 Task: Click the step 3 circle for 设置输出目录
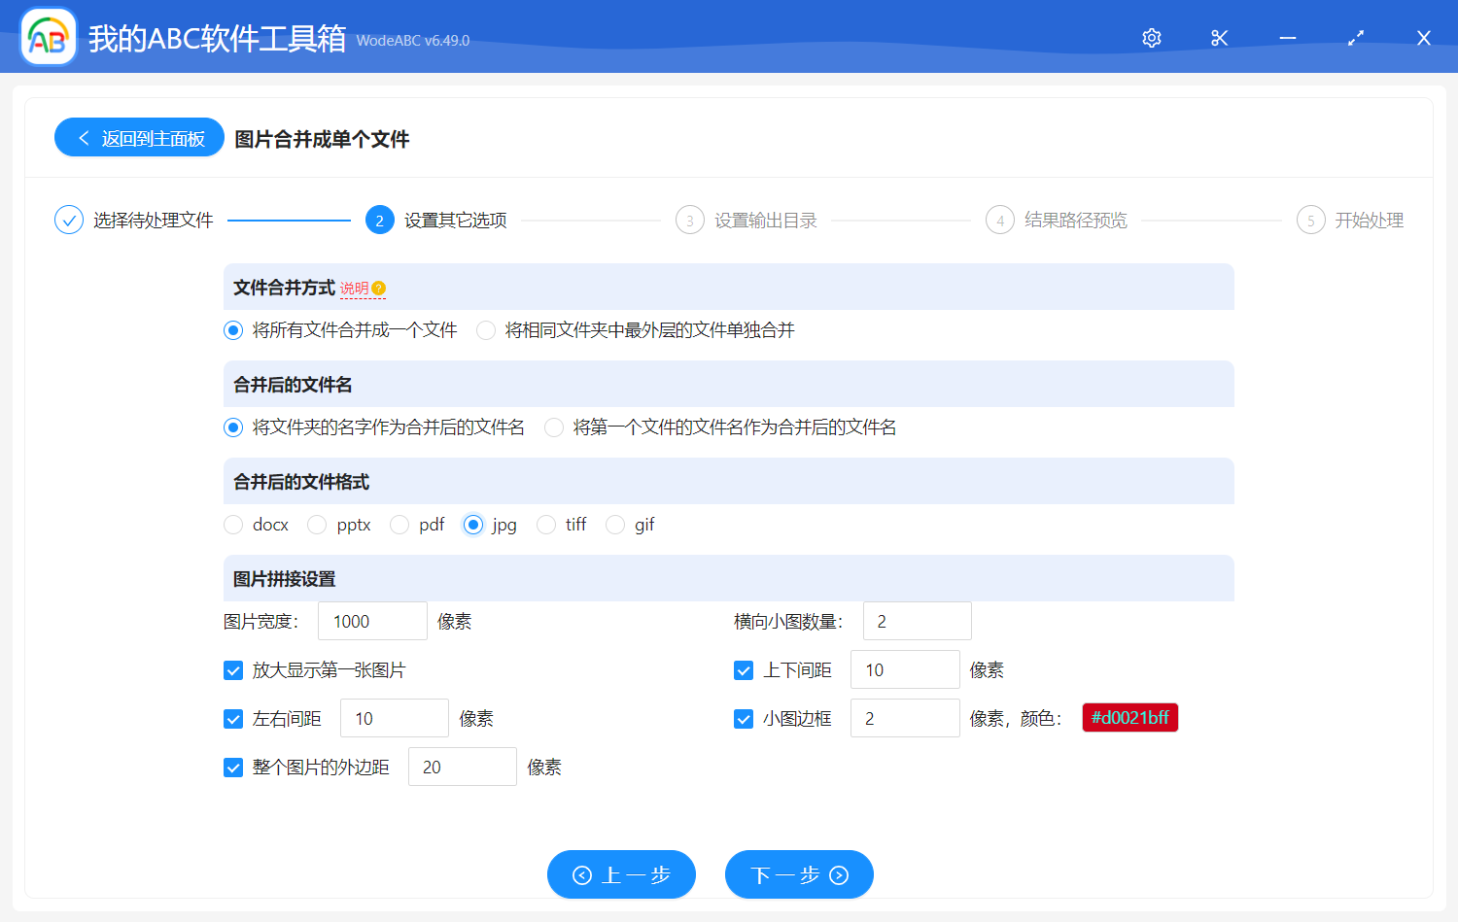pyautogui.click(x=689, y=221)
